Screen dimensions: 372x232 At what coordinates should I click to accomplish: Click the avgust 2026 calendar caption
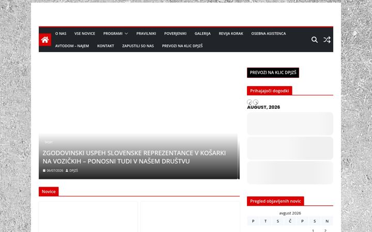[290, 213]
